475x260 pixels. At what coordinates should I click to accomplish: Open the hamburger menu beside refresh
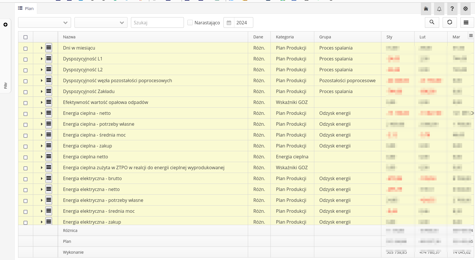click(x=466, y=22)
